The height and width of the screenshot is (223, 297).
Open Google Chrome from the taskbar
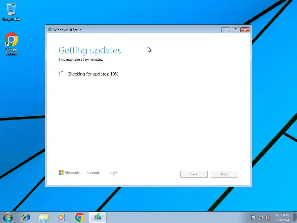pos(79,217)
